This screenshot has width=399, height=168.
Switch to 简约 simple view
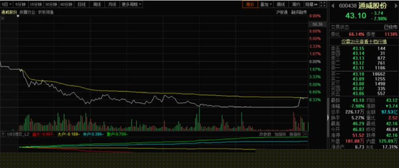pos(296,4)
